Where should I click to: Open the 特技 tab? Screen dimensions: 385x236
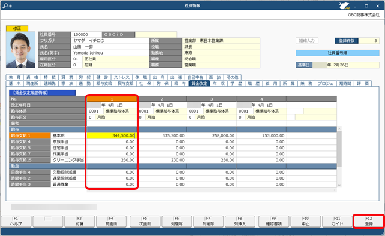(50, 77)
